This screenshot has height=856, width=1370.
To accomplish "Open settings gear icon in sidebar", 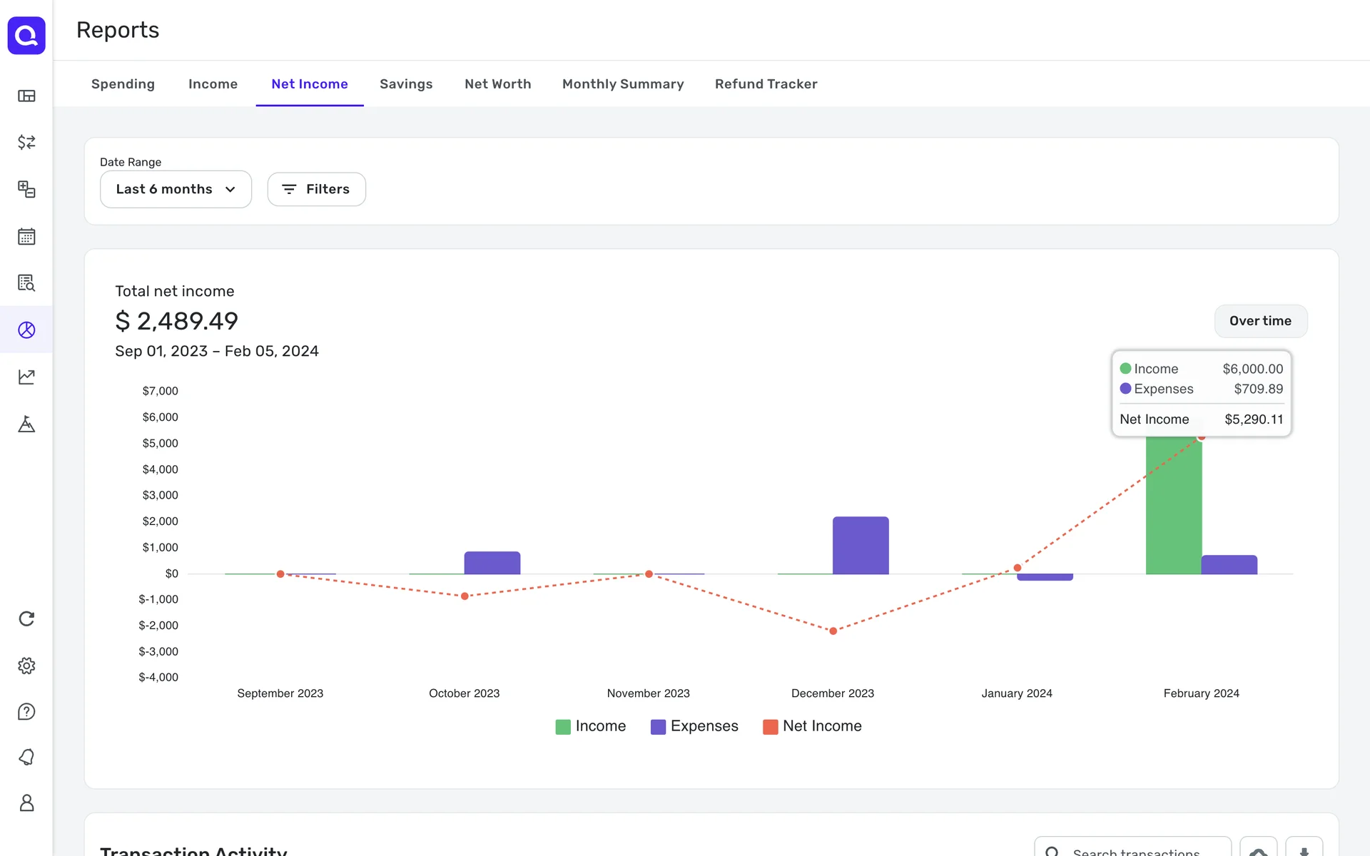I will tap(26, 666).
